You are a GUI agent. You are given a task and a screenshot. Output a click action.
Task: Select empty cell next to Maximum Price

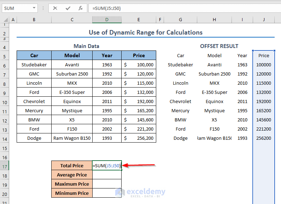coord(107,184)
